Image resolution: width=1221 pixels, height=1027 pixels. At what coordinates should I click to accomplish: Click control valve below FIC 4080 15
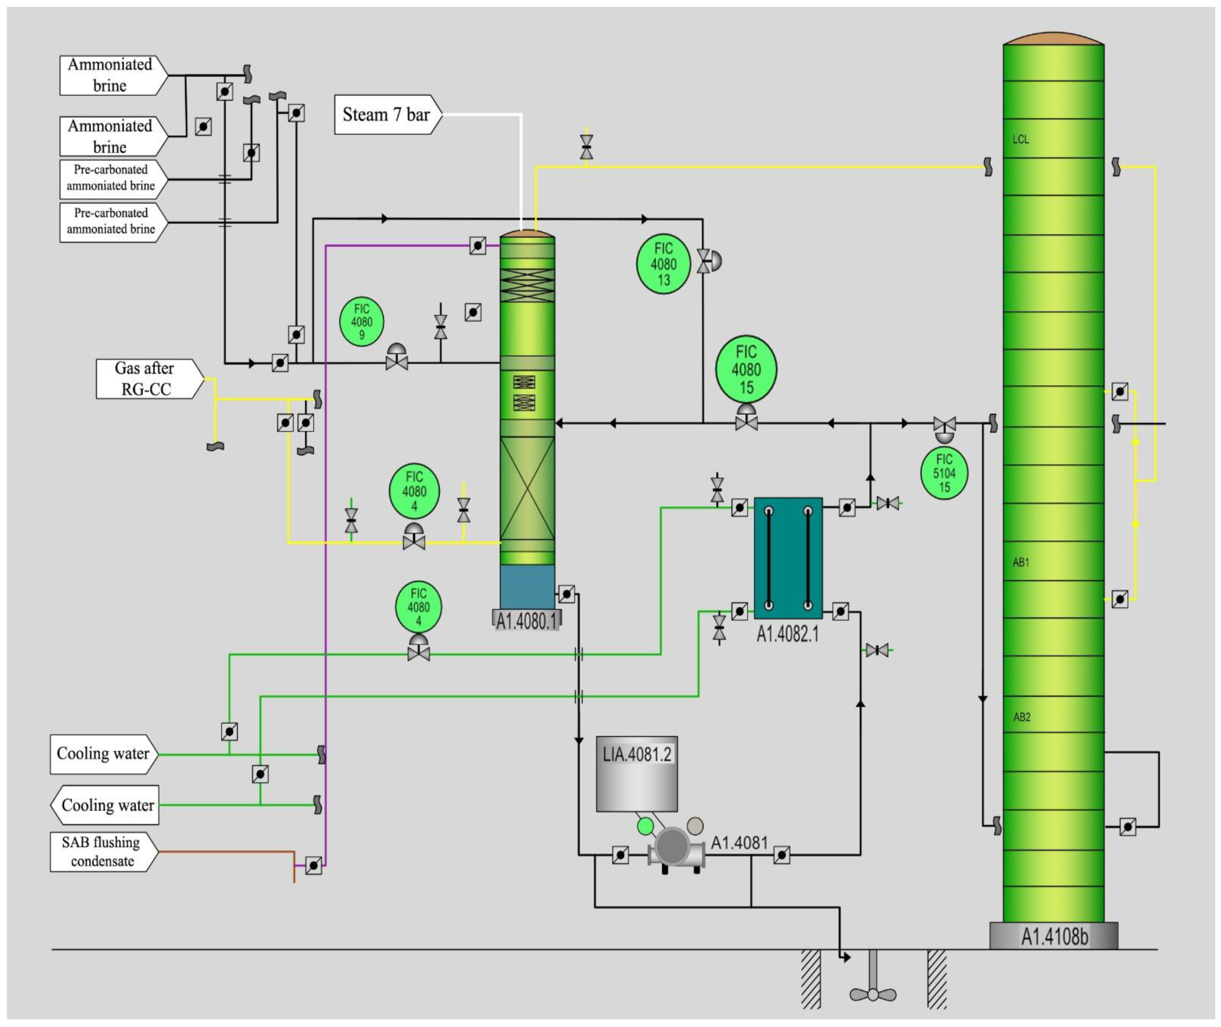pyautogui.click(x=746, y=423)
